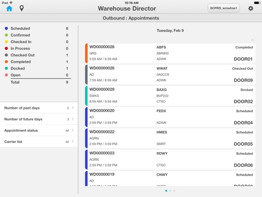Go to first page indicator dot
The height and width of the screenshot is (197, 262).
coord(166,191)
